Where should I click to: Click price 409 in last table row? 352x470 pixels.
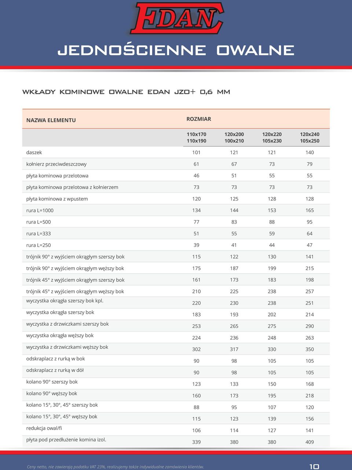309,442
